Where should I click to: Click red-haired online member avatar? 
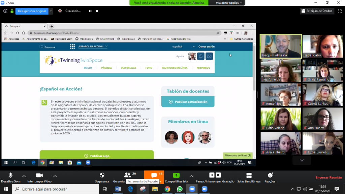pos(188,137)
